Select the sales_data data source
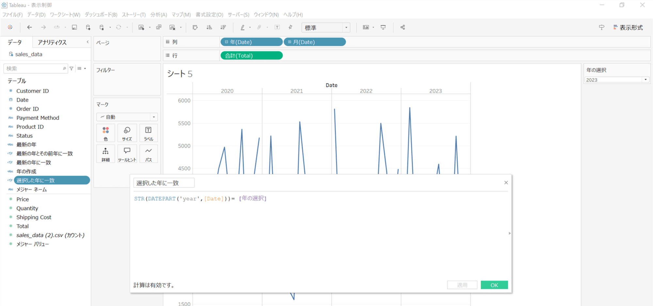This screenshot has width=653, height=306. pos(29,54)
